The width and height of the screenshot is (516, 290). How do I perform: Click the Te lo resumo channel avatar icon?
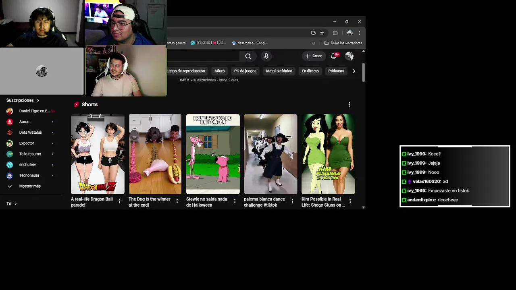tap(10, 154)
